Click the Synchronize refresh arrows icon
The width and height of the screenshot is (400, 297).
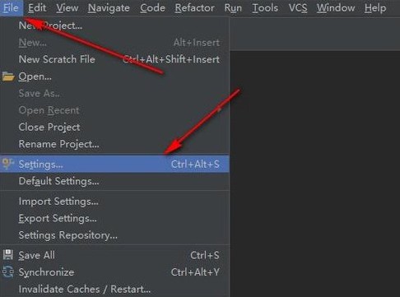tap(8, 271)
